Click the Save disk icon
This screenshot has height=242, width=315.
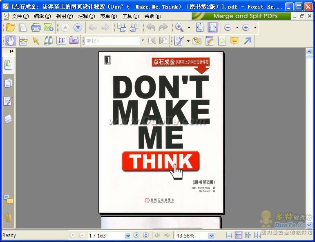click(23, 27)
